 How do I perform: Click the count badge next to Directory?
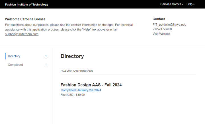[x=46, y=56]
